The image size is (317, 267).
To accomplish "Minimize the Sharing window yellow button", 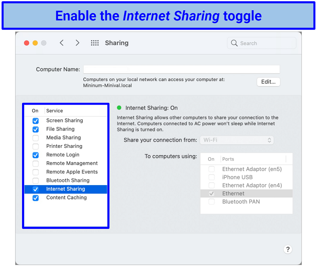I will 35,43.
